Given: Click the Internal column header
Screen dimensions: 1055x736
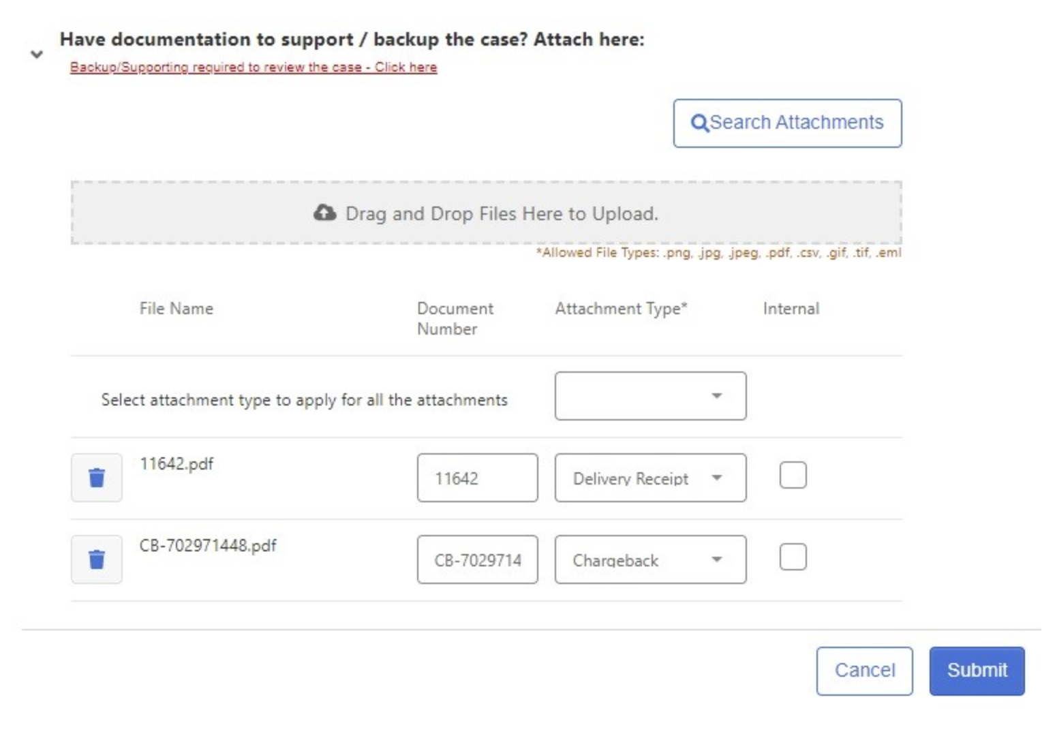Looking at the screenshot, I should pos(791,309).
